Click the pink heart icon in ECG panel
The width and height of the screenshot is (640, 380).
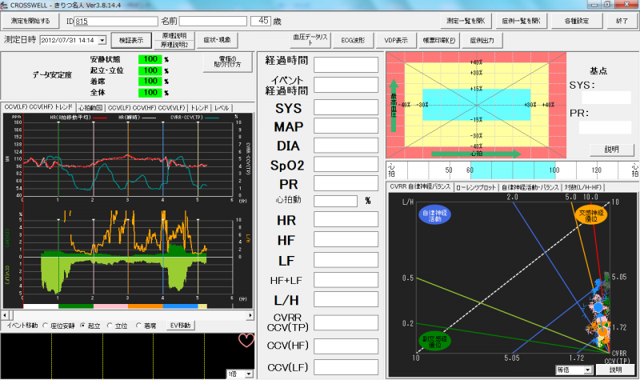coord(246,340)
